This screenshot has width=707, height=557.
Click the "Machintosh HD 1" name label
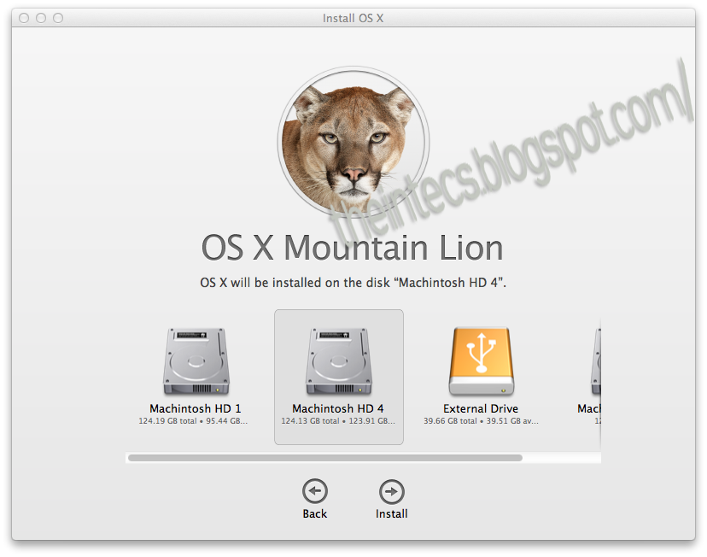(x=196, y=408)
